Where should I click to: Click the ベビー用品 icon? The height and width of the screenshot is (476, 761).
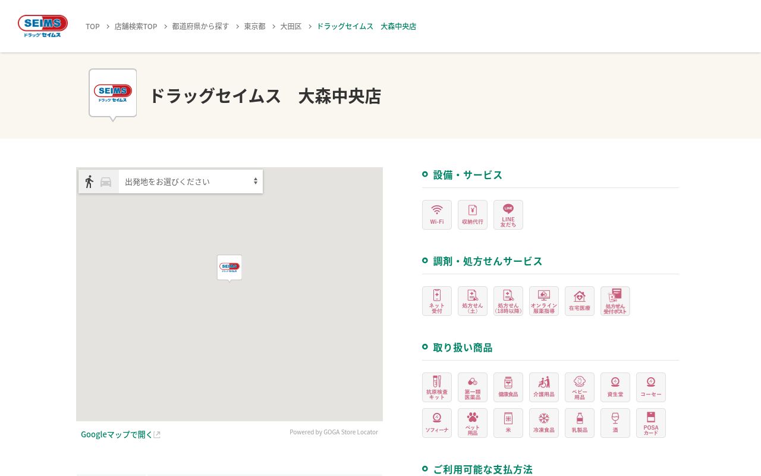pos(580,387)
